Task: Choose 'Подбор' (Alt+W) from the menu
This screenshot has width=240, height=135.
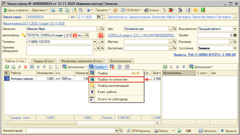Action: pos(116,73)
